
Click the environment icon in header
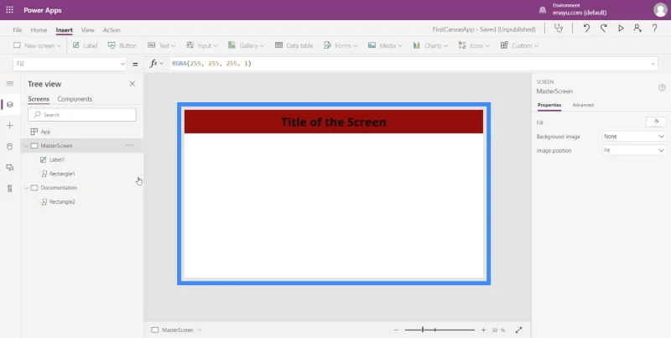543,10
